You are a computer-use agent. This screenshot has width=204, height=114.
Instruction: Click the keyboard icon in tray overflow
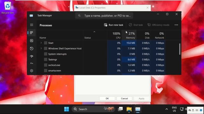pos(197,110)
